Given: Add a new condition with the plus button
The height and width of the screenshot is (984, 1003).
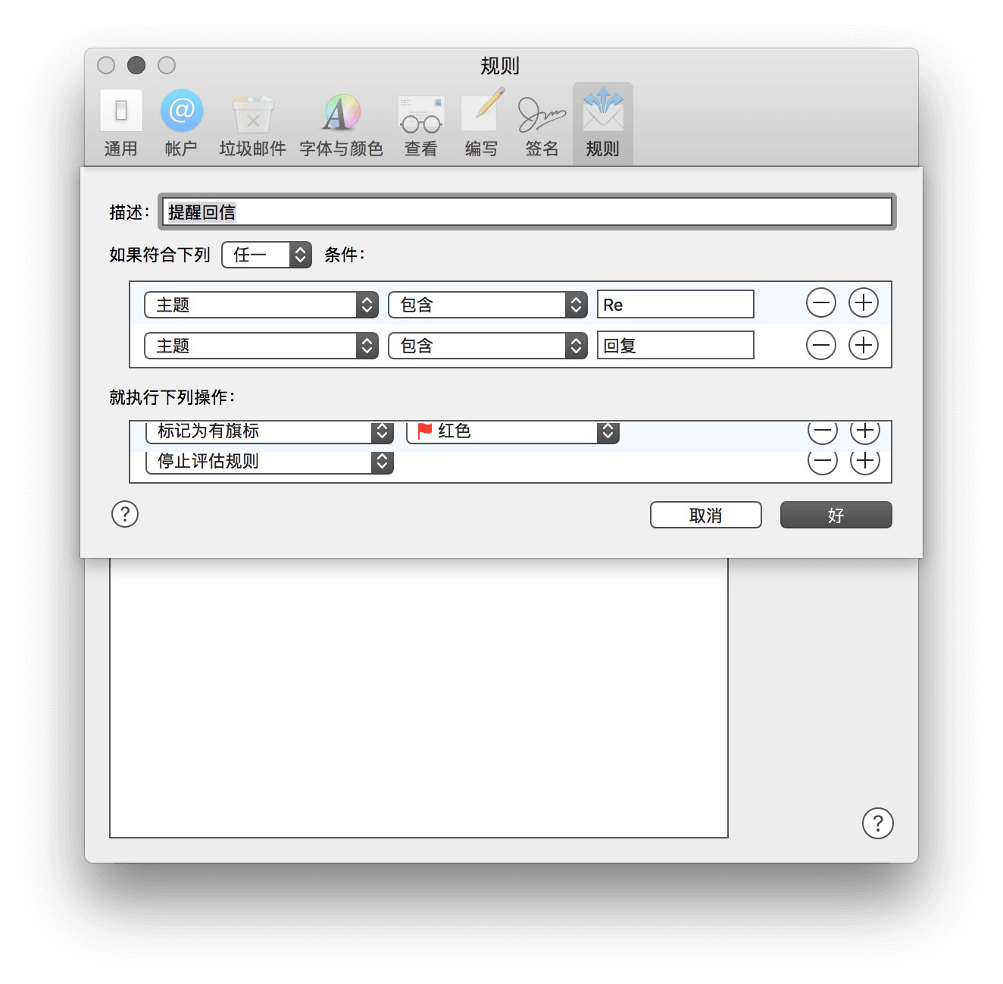Looking at the screenshot, I should tap(864, 302).
